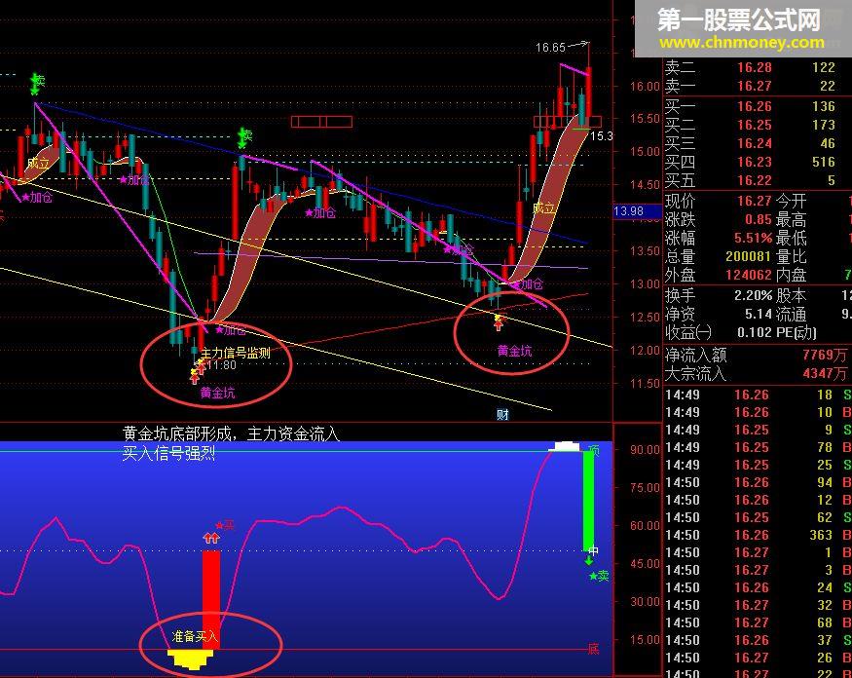Click the 45.00 indicator axis label
852x678 pixels.
pos(645,564)
